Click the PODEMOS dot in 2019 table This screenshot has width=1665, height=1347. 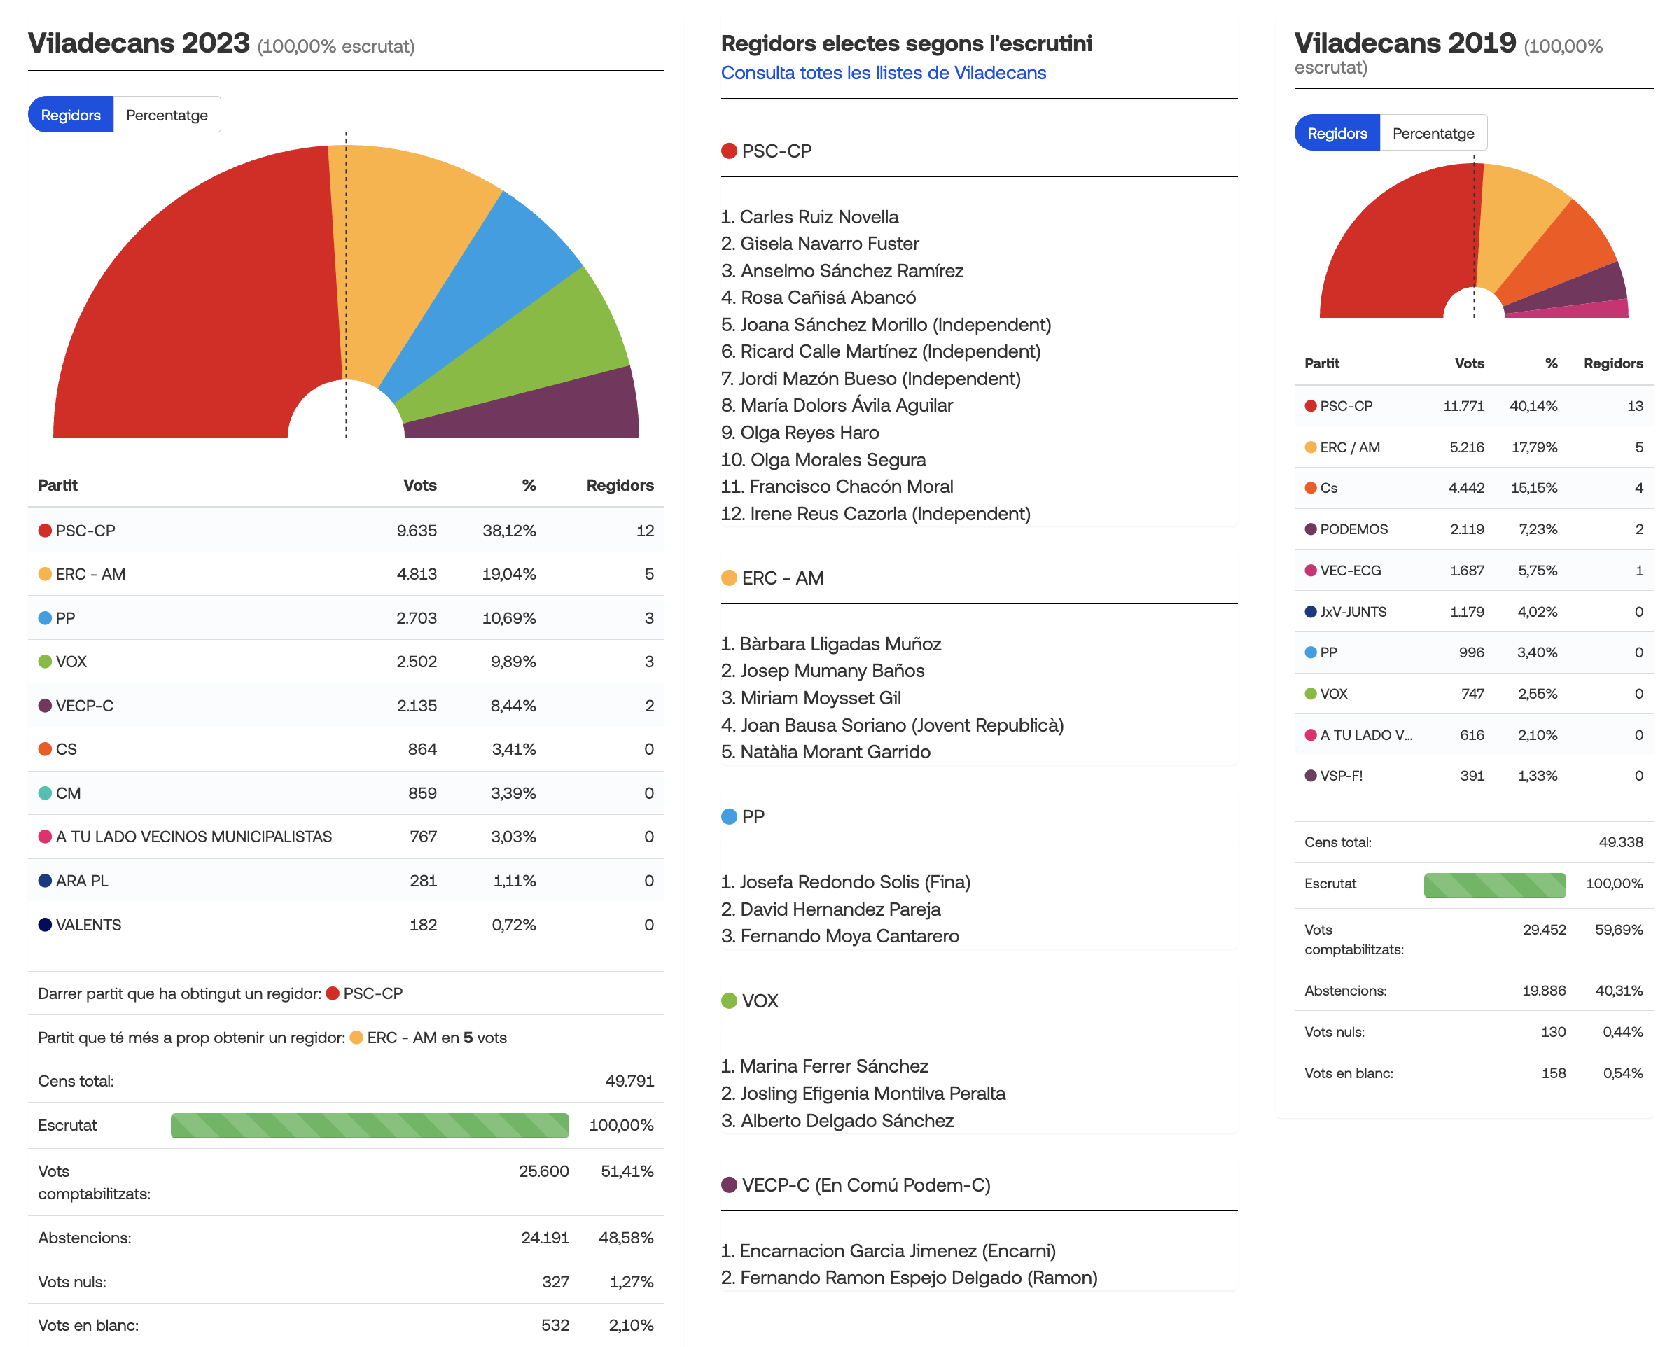click(1311, 529)
